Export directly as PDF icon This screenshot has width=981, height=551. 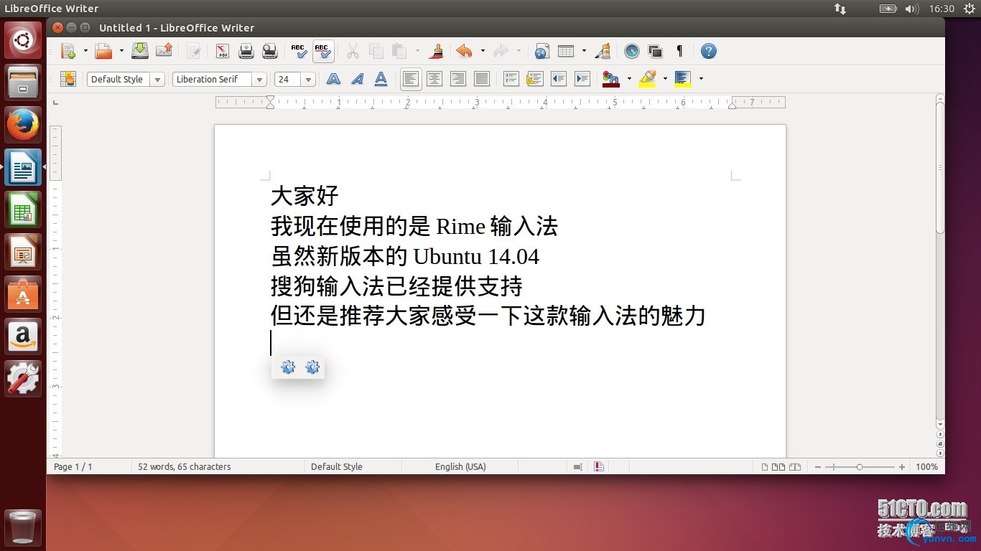223,51
